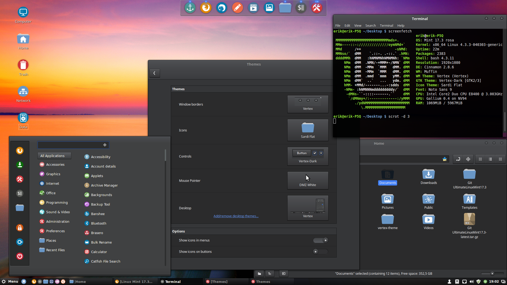Click Add/remove desktop themes link
Viewport: 507px width, 285px height.
pyautogui.click(x=236, y=216)
